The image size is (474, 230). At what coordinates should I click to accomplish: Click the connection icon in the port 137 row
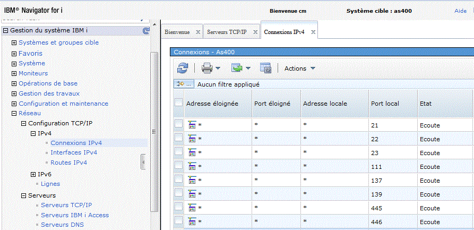(x=192, y=181)
